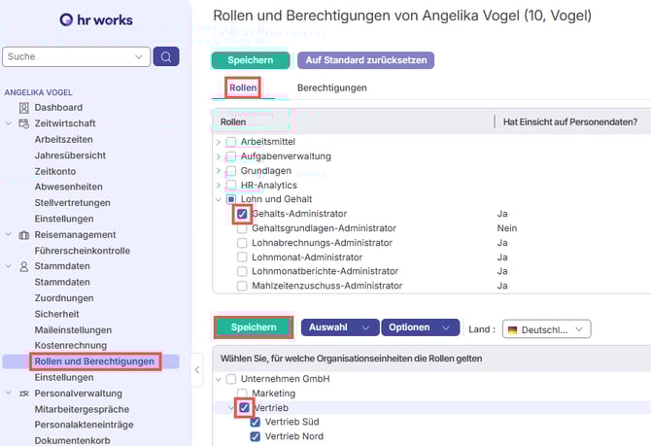Click the Personalverwaltung handshake icon
The width and height of the screenshot is (651, 446).
click(24, 394)
